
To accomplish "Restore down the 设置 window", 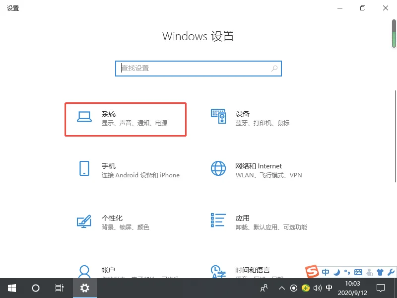I will tap(363, 8).
